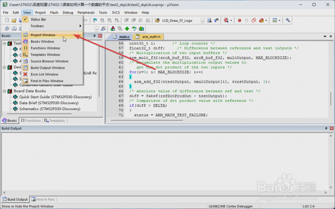Click the Uncomment selection toolbar icon
This screenshot has height=209, width=335.
coord(148,20)
